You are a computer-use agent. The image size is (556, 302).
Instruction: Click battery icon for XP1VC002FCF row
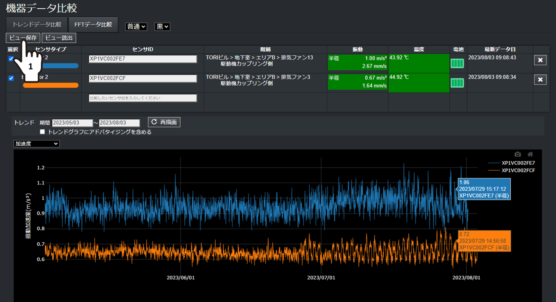[x=457, y=83]
